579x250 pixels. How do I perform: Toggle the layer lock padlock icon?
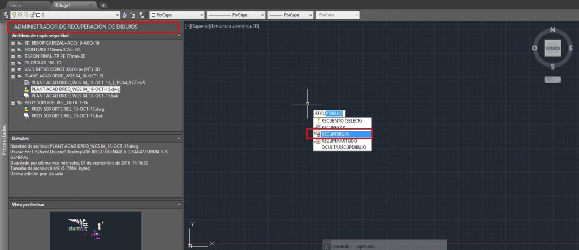(x=31, y=14)
